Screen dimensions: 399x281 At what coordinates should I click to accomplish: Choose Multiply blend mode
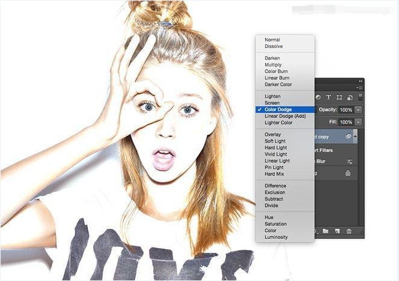pos(285,65)
